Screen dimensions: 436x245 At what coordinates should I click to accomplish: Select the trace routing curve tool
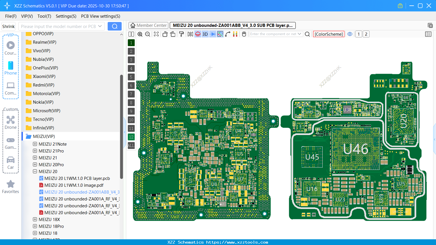tap(228, 34)
